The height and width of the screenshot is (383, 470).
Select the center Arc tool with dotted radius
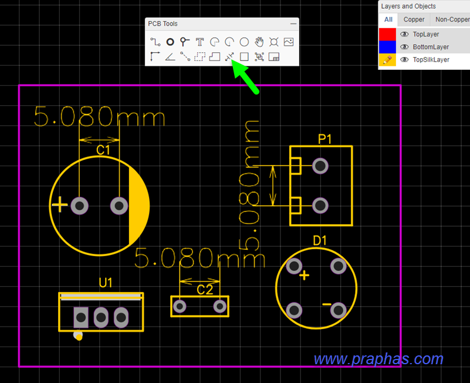[x=215, y=42]
